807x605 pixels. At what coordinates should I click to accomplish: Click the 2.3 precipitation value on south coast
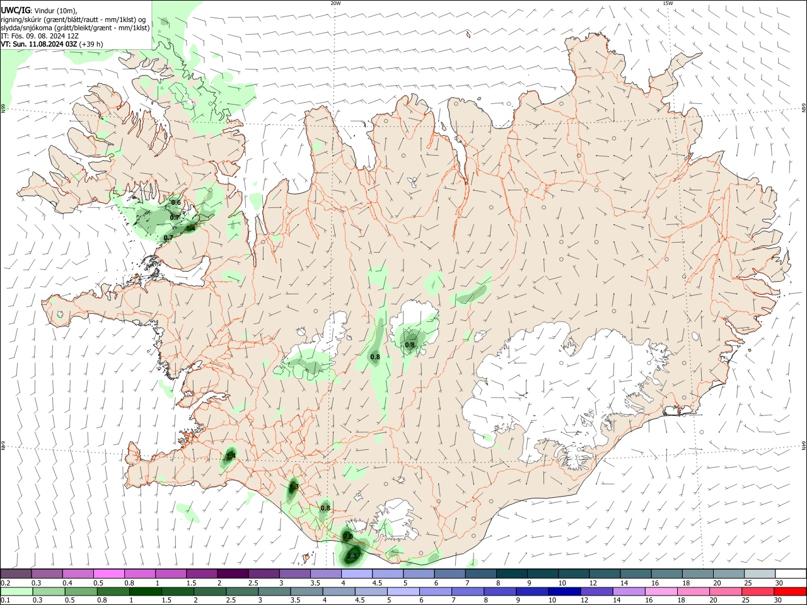(x=352, y=556)
